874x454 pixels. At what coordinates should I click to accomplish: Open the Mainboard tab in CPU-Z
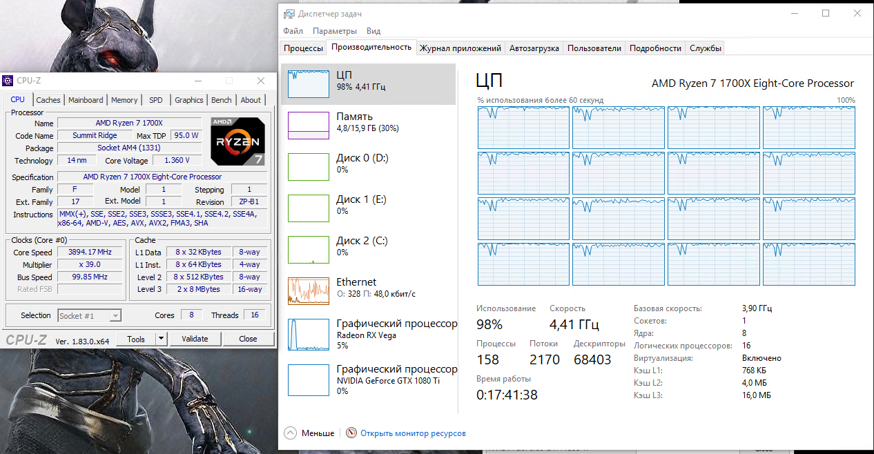pos(86,100)
